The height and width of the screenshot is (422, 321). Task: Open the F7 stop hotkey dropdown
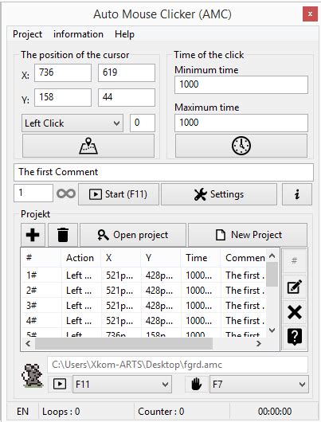tap(259, 385)
